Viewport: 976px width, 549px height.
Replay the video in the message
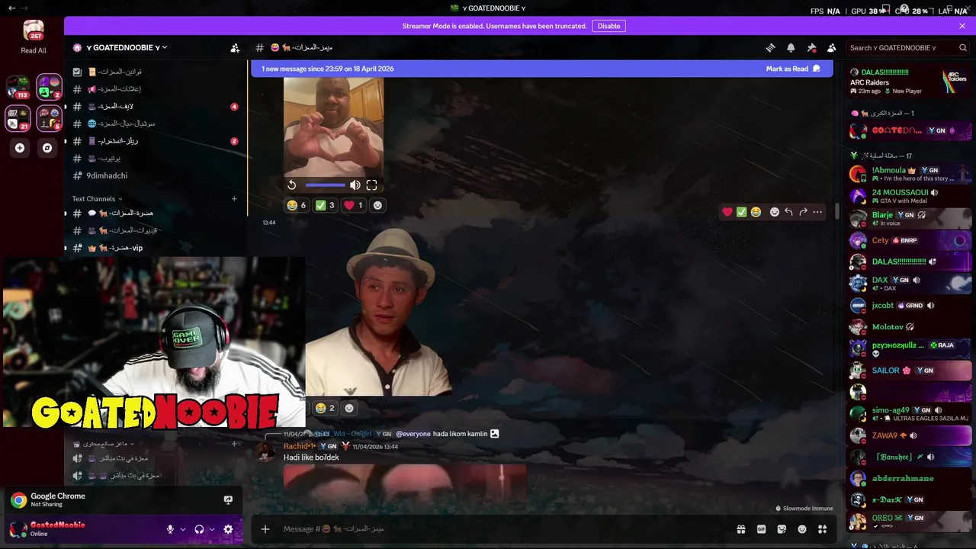pos(292,185)
